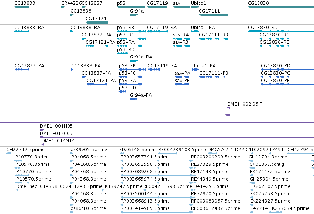Click the CG17121 gene label
314x214 pixels.
[96, 18]
